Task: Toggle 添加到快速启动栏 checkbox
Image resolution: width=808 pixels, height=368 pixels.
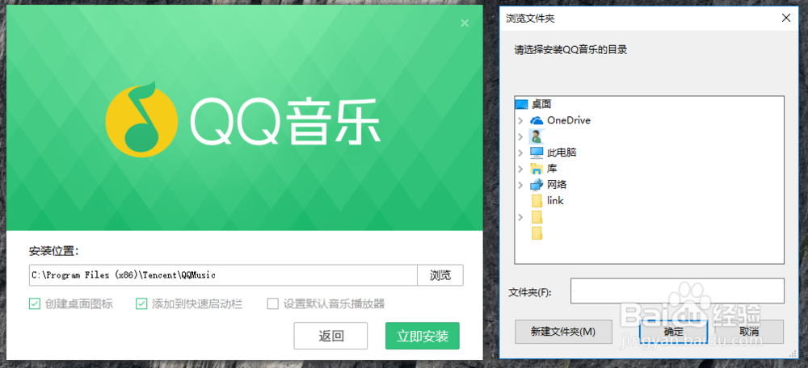Action: point(141,304)
